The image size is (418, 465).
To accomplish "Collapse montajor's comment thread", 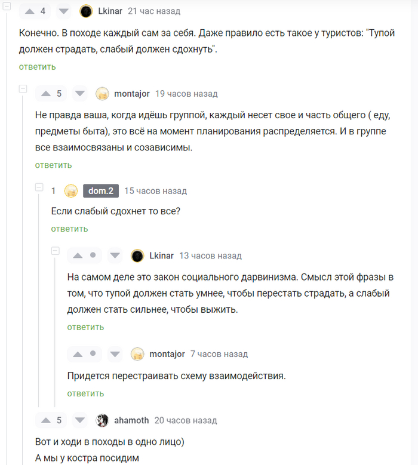I will click(23, 89).
